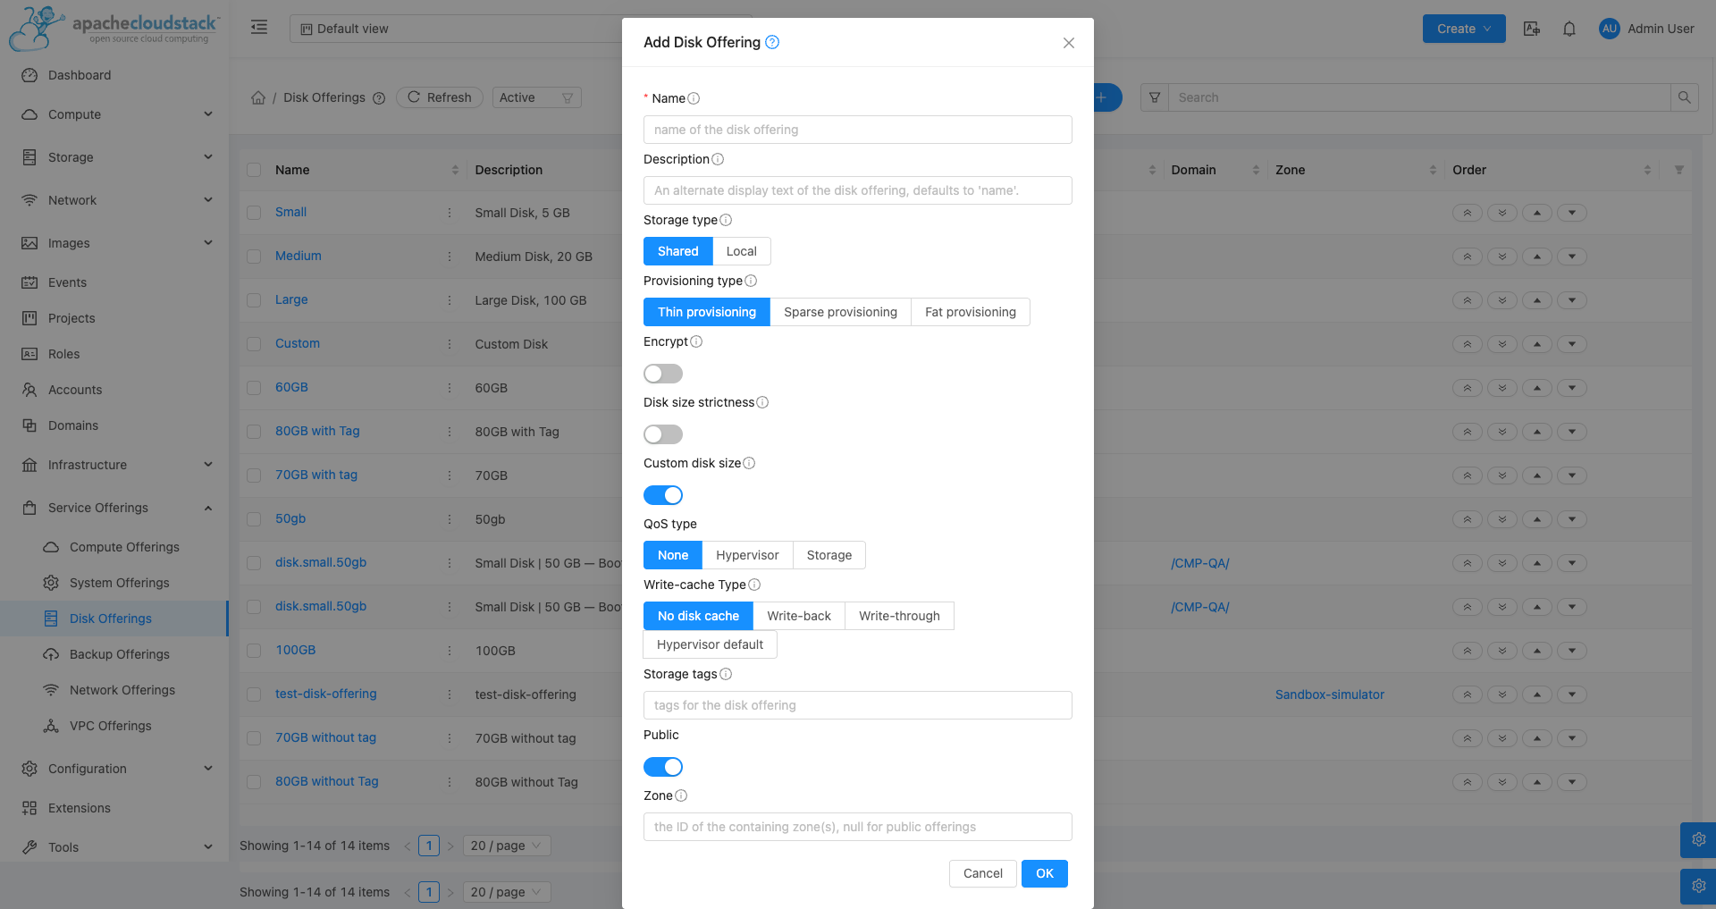The image size is (1716, 909).
Task: Expand the Configuration sidebar menu
Action: pos(114,769)
